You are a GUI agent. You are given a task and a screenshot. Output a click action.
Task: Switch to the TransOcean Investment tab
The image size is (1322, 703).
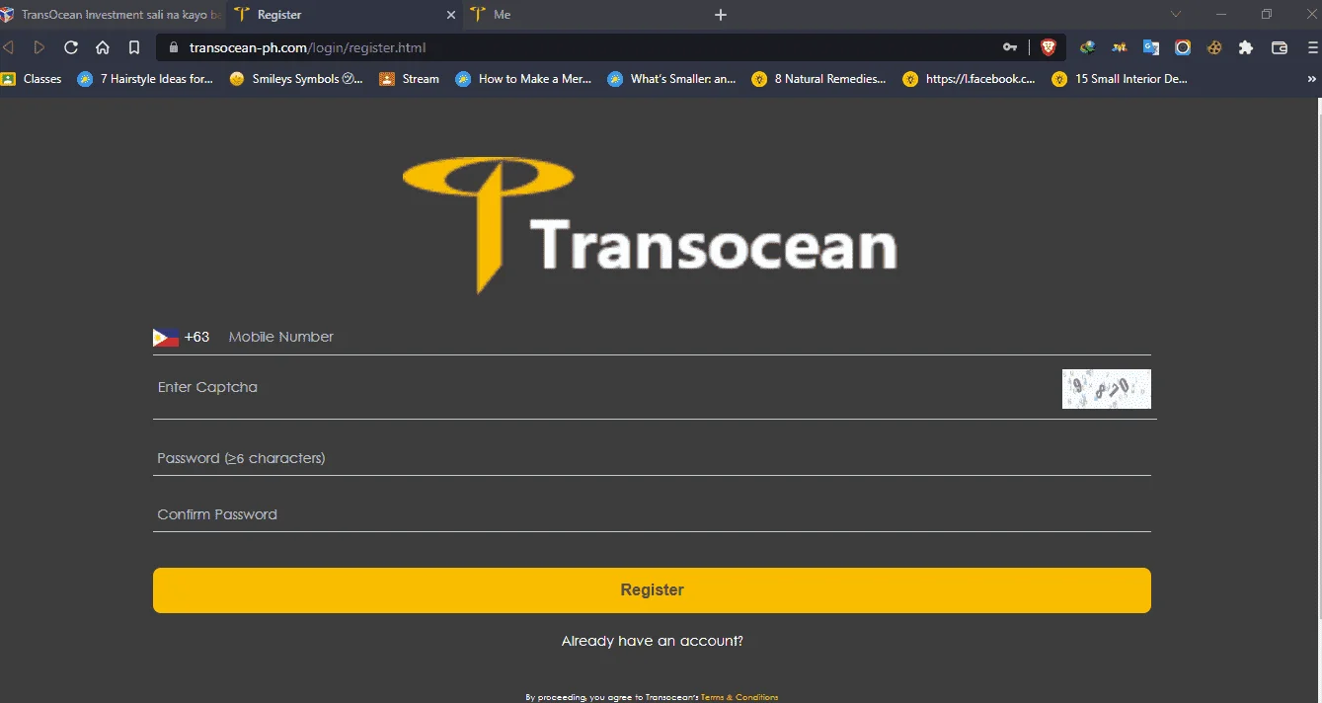112,15
